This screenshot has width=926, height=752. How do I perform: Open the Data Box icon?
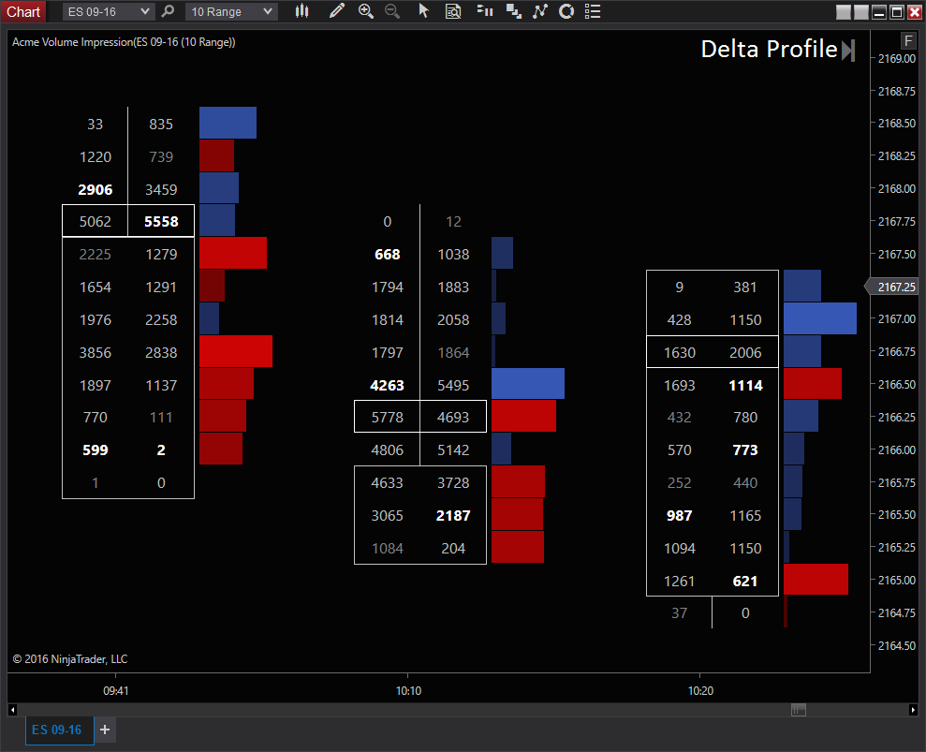pos(453,11)
